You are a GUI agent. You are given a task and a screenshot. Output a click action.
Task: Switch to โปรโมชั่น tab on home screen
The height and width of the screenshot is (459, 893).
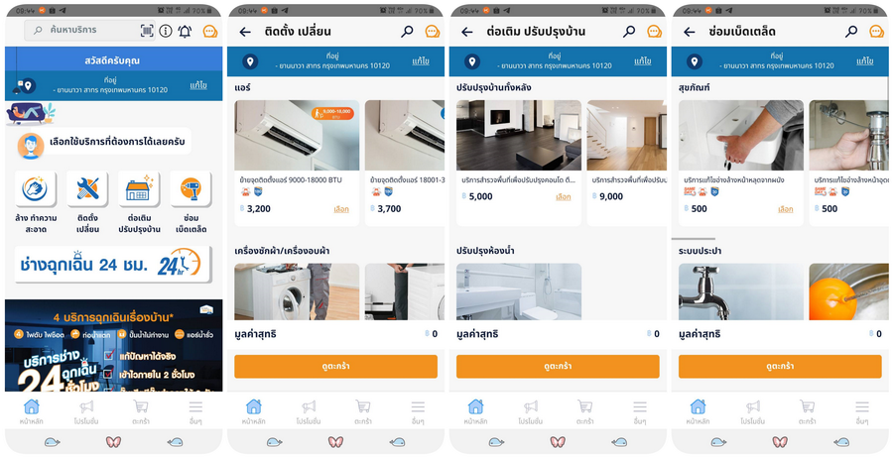[x=86, y=413]
